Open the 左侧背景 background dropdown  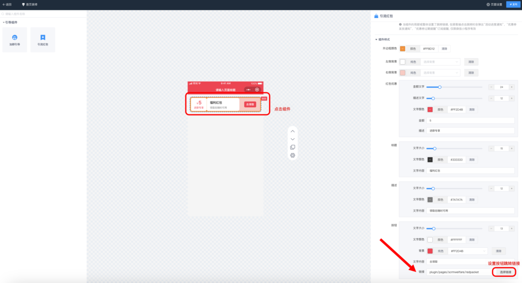441,62
